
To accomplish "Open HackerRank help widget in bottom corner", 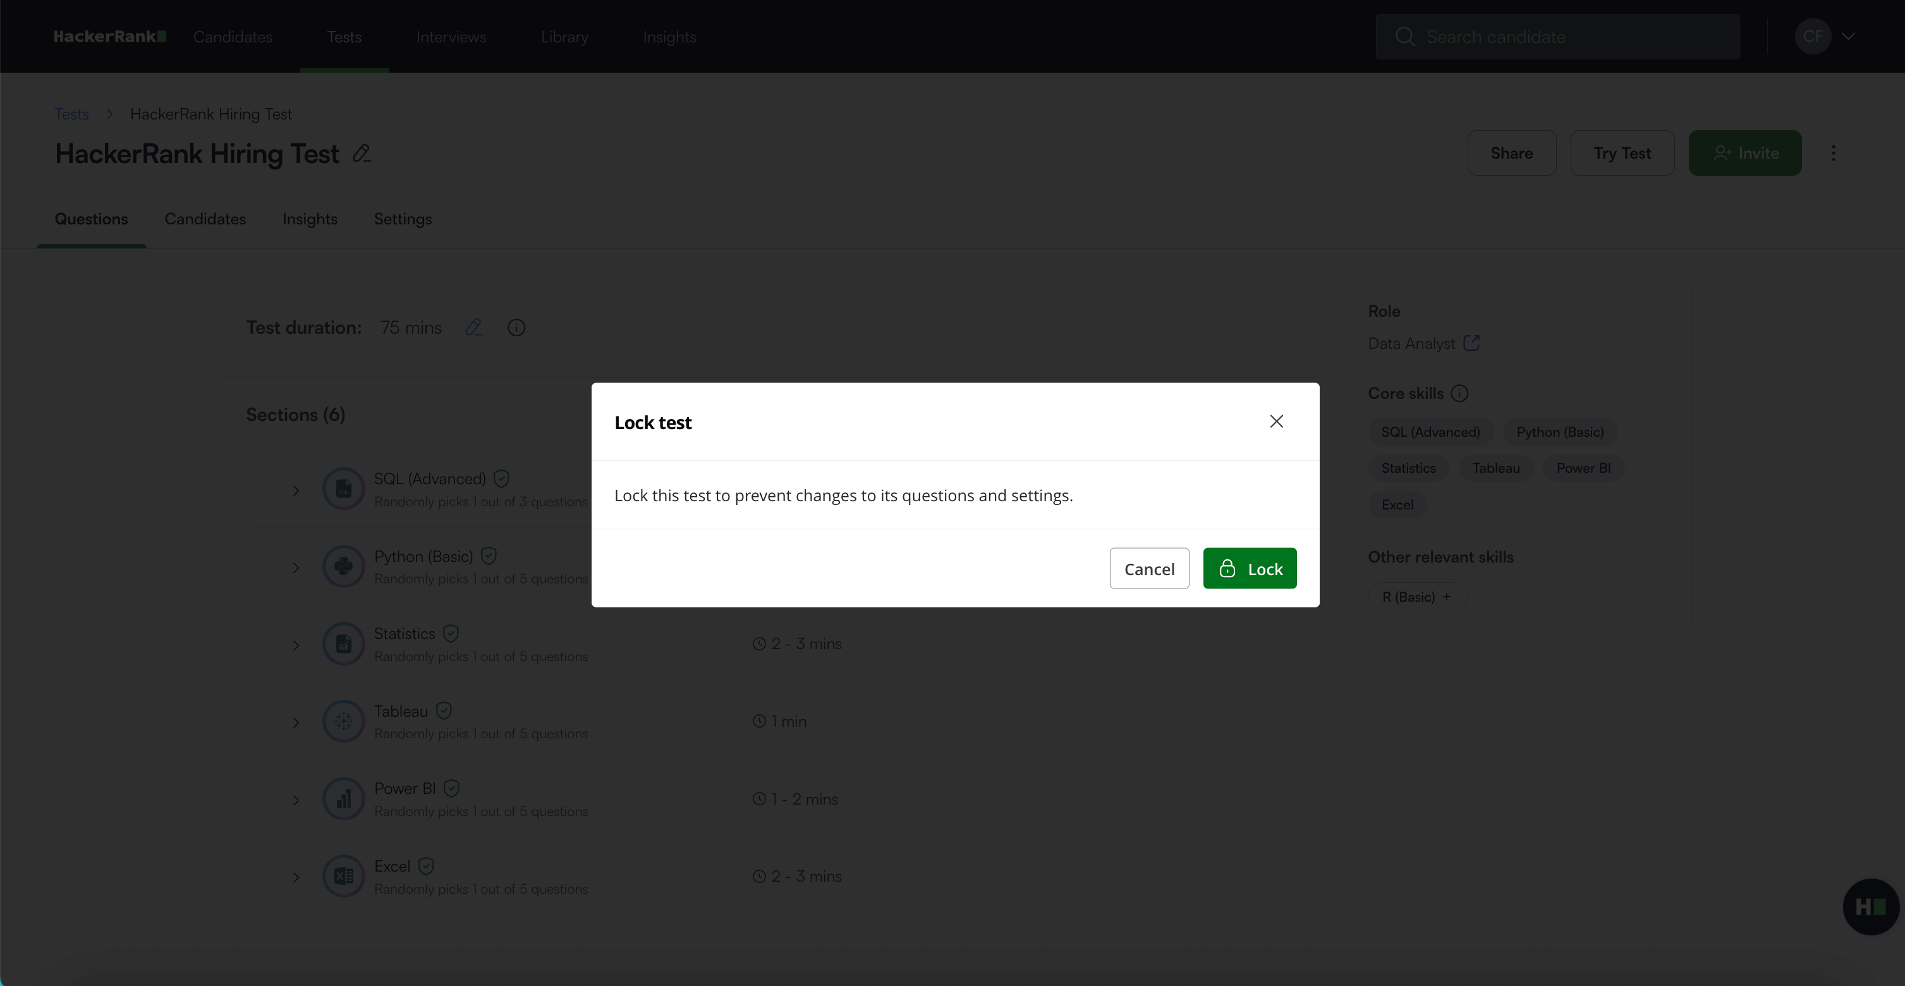I will click(1870, 906).
